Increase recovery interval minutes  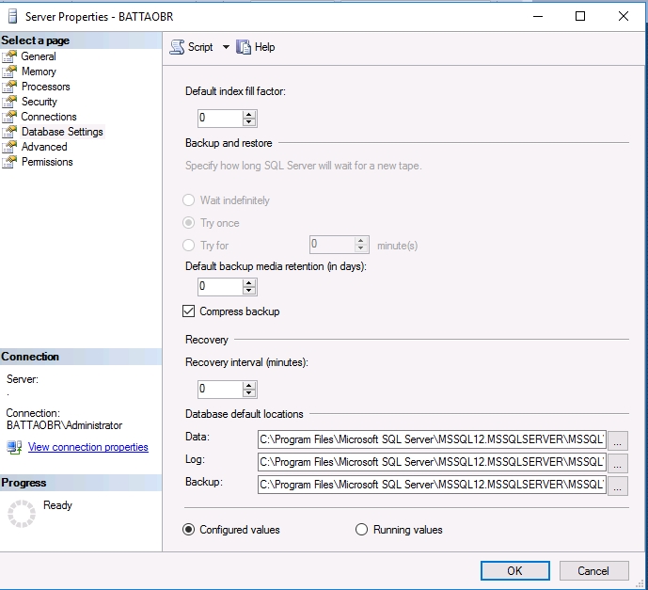[x=249, y=386]
